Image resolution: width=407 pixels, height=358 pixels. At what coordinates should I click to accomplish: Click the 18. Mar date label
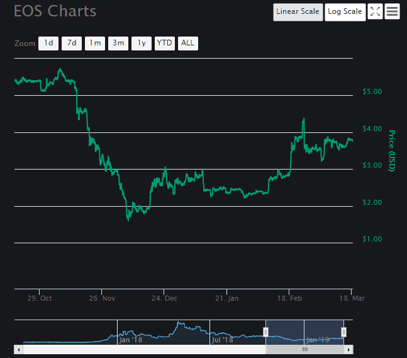tap(352, 298)
